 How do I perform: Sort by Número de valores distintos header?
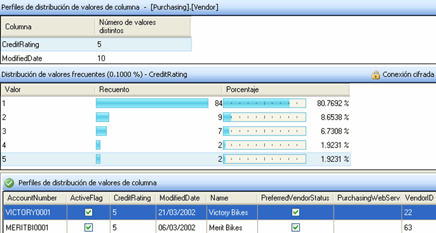143,27
